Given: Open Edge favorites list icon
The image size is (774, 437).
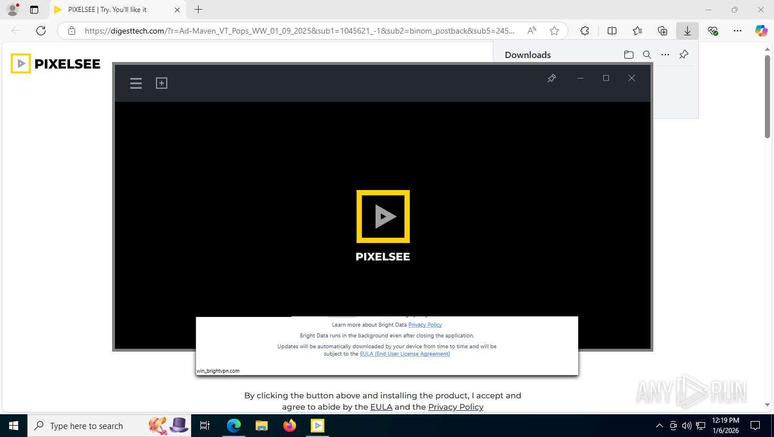Looking at the screenshot, I should 637,31.
